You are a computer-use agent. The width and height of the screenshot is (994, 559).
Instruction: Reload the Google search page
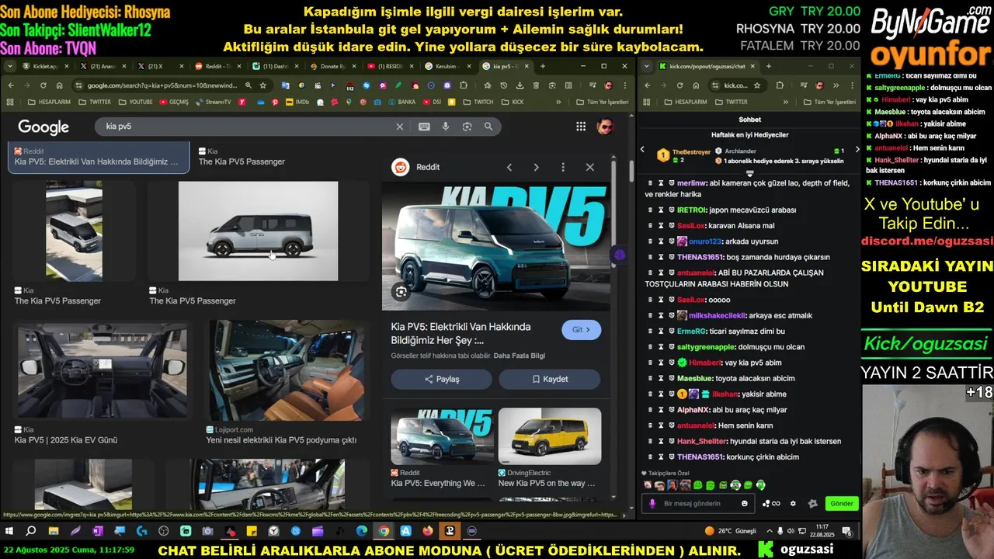tap(43, 85)
